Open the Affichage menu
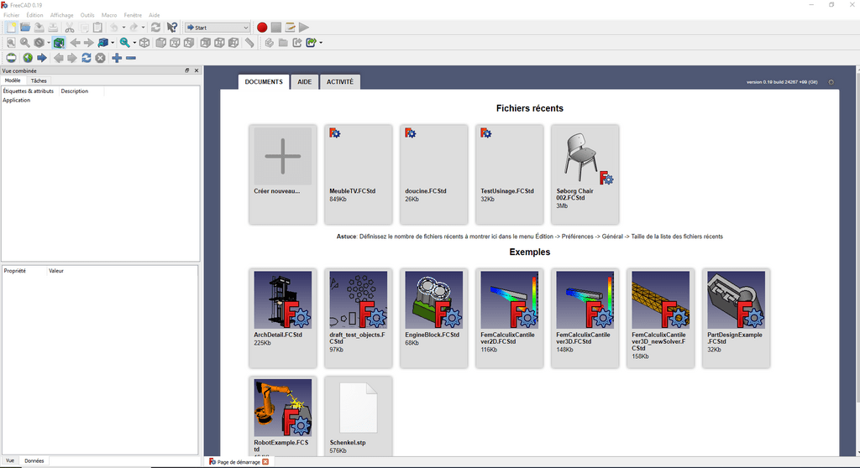860x468 pixels. (x=61, y=15)
